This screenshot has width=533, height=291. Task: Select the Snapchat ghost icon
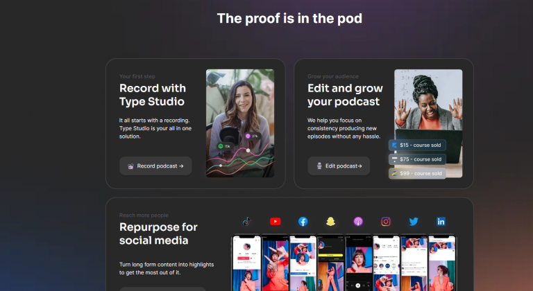[331, 222]
